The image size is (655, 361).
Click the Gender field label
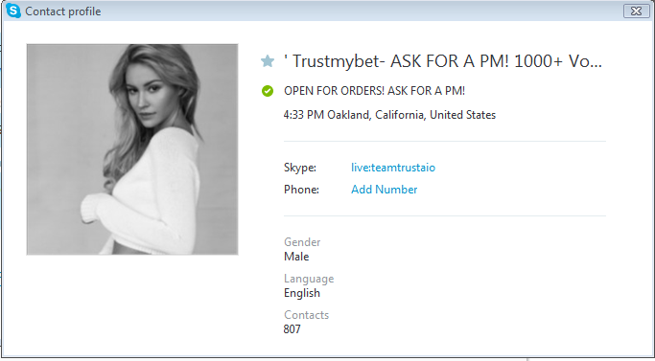tap(302, 242)
